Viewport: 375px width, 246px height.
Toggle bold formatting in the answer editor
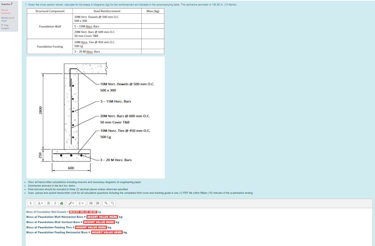click(49, 203)
